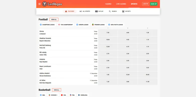This screenshot has width=196, height=97.
Task: Switch to the Sports tab
Action: coord(134,4)
